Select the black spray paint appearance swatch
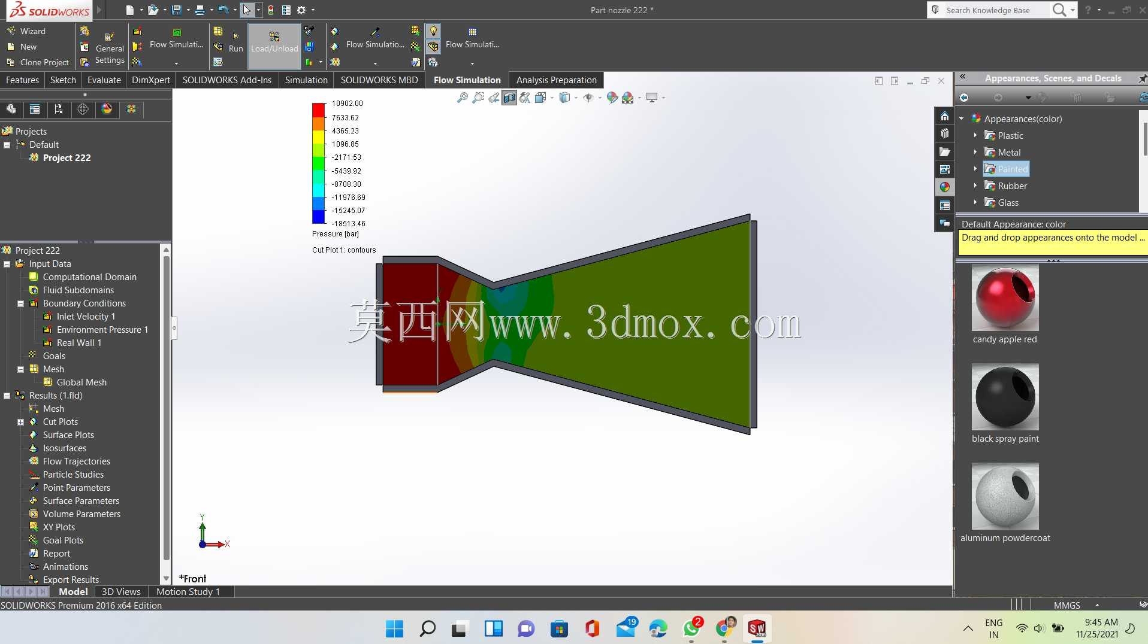This screenshot has height=644, width=1148. point(1005,397)
